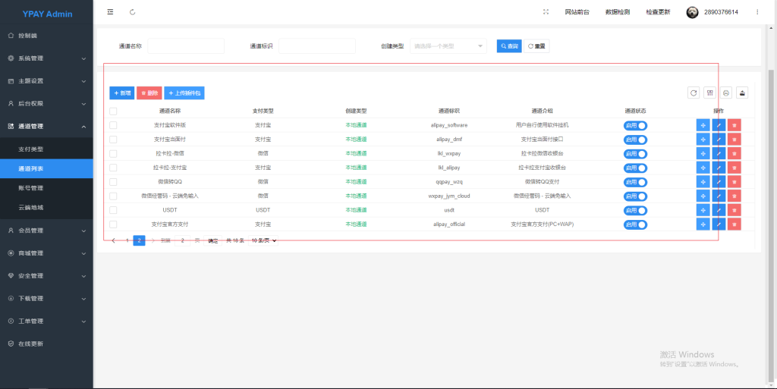Select the 通道列表 submenu item

pyautogui.click(x=46, y=169)
